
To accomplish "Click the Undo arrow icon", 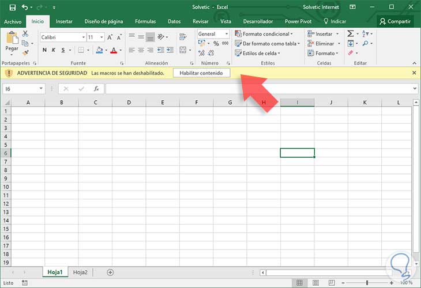I will click(25, 7).
